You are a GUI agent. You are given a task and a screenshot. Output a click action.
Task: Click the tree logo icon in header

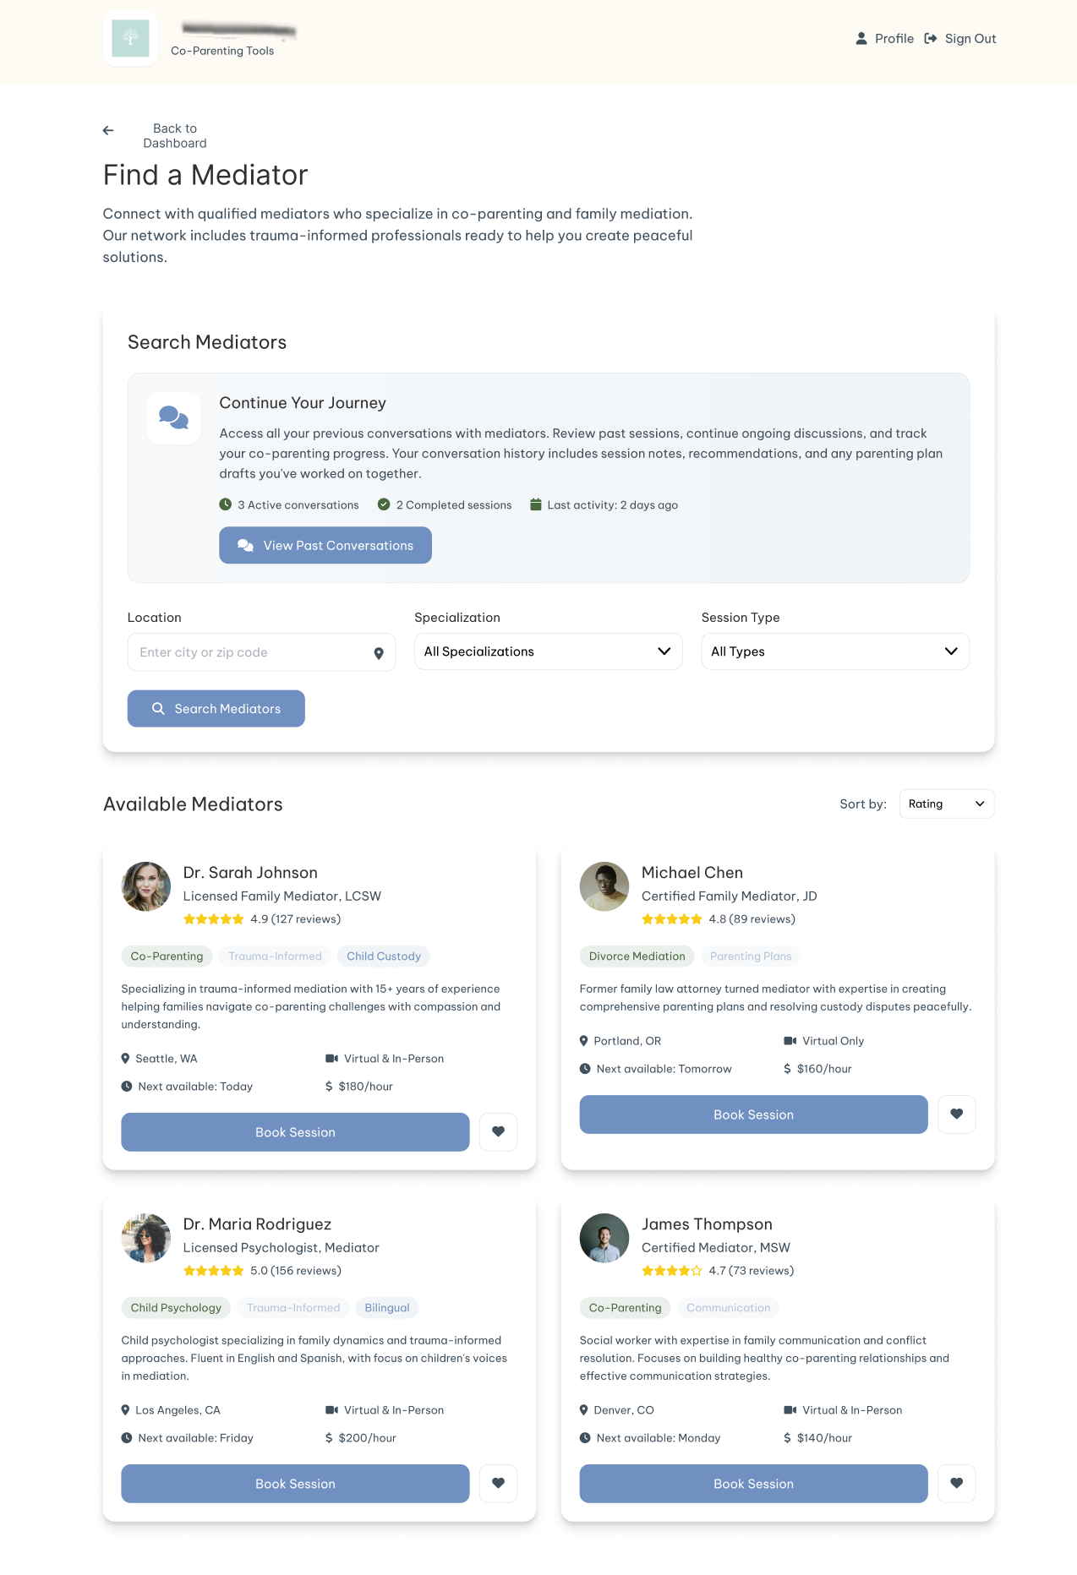click(x=130, y=38)
